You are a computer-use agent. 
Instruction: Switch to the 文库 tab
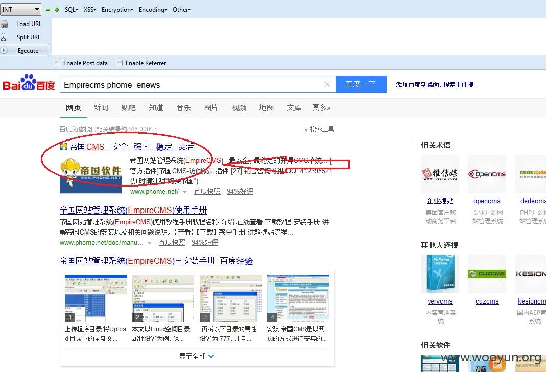(x=294, y=108)
